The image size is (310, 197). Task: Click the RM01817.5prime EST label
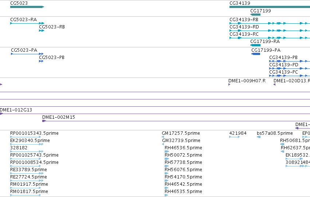[29, 192]
